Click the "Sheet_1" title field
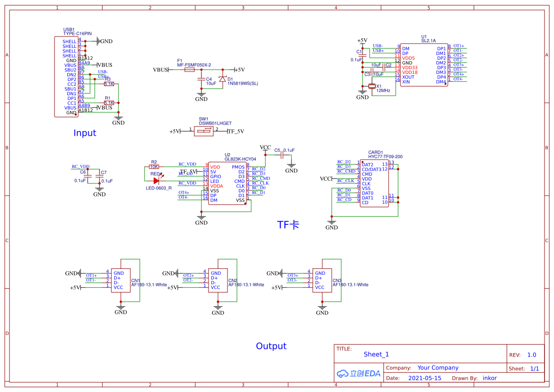 [x=376, y=354]
